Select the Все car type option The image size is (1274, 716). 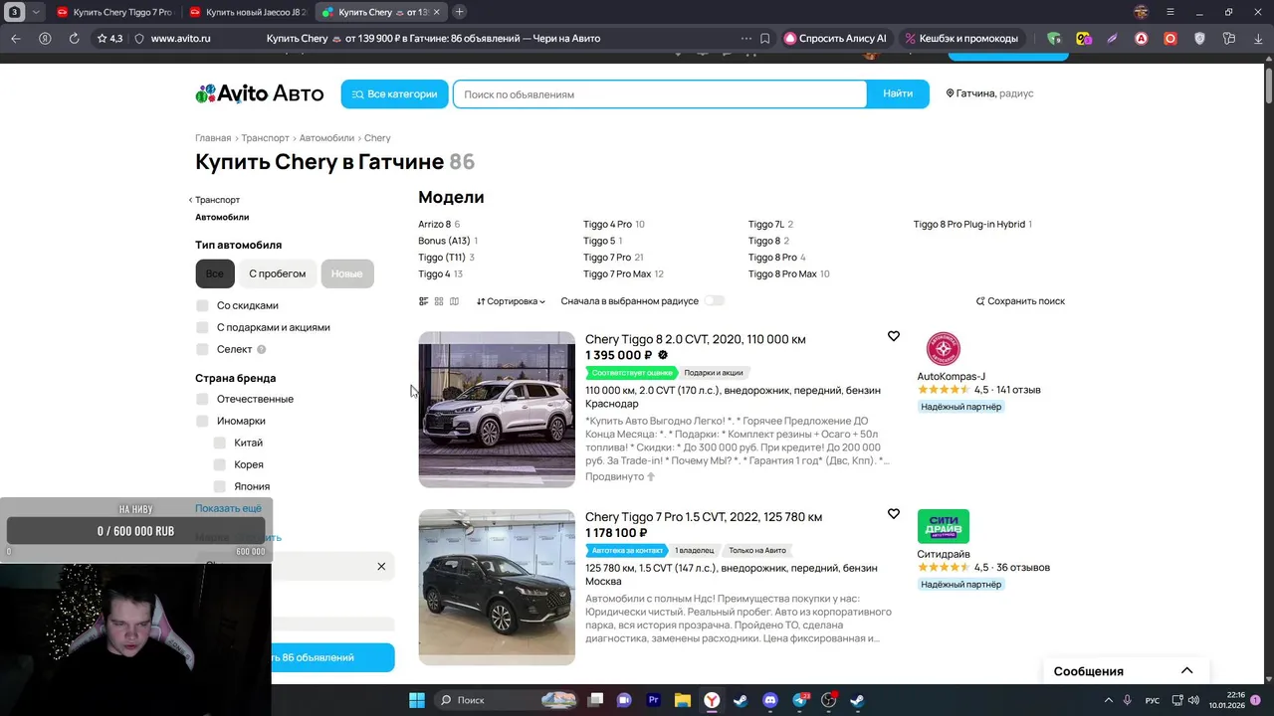[x=215, y=273]
